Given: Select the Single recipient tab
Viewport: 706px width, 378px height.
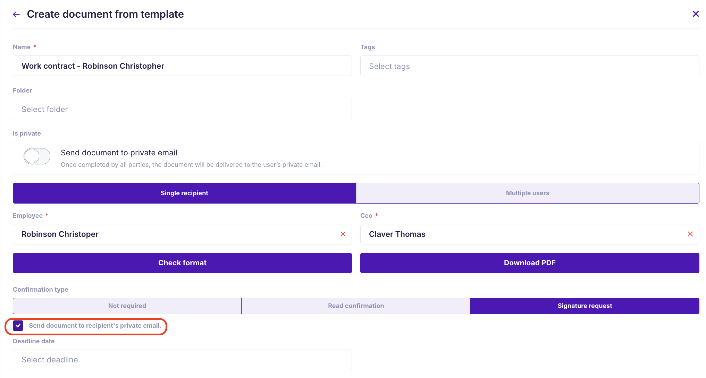Looking at the screenshot, I should 184,193.
